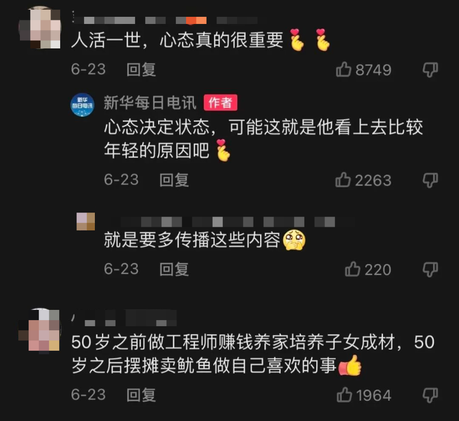Dislike the 就是要多传播这些内容 reply
The width and height of the screenshot is (459, 421).
click(430, 269)
